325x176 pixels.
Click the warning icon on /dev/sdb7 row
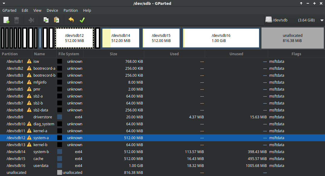29,103
